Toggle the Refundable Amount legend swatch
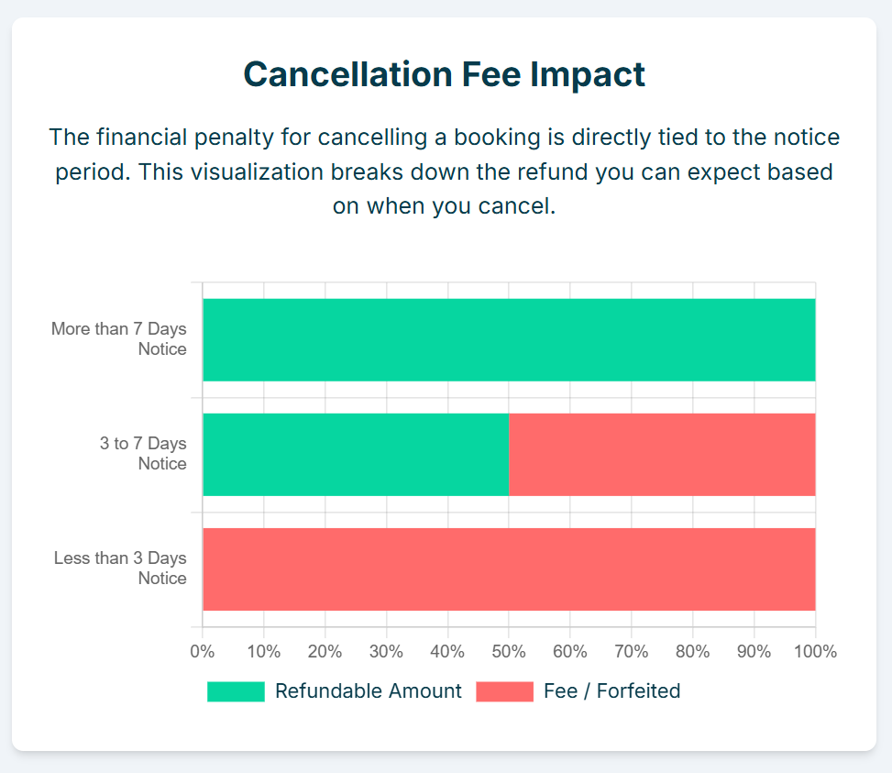 (x=236, y=691)
